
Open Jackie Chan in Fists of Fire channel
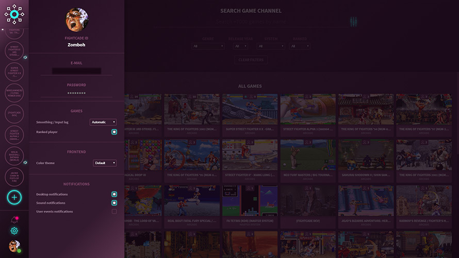14,177
